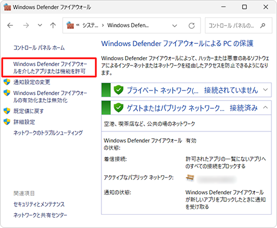Go back with the left arrow button

(10, 25)
